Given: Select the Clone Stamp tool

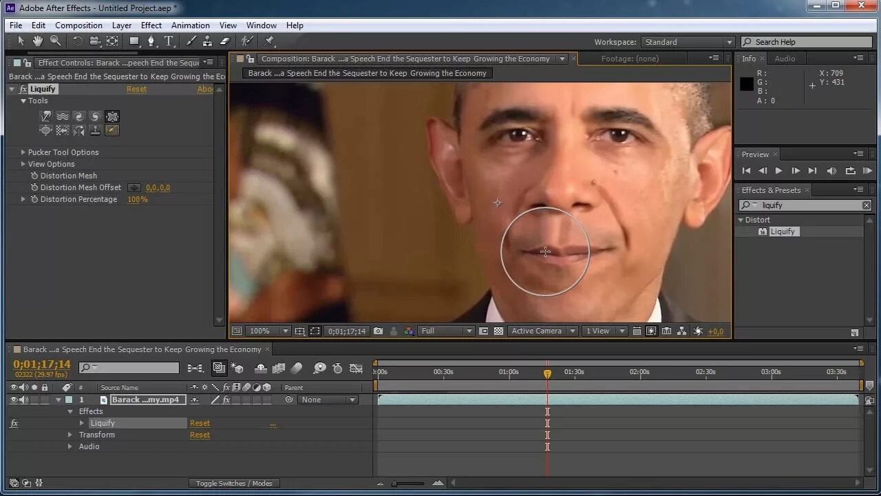Looking at the screenshot, I should pos(207,41).
